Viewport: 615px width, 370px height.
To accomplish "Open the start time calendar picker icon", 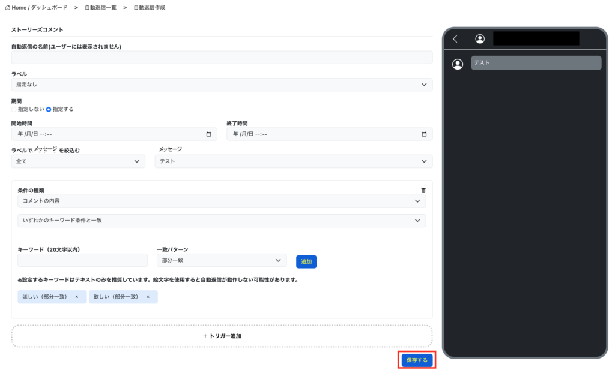I will coord(208,134).
